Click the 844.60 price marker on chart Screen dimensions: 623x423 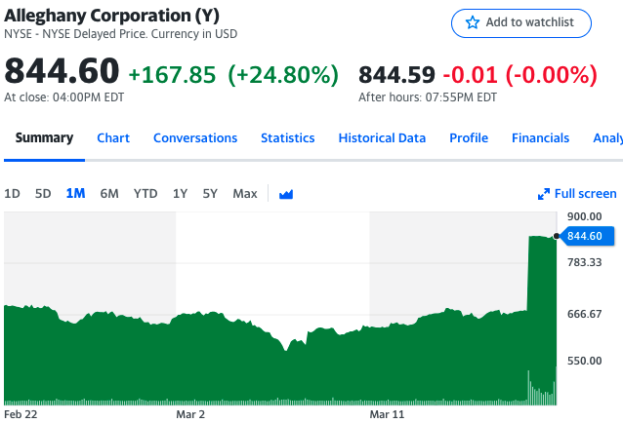click(x=588, y=236)
